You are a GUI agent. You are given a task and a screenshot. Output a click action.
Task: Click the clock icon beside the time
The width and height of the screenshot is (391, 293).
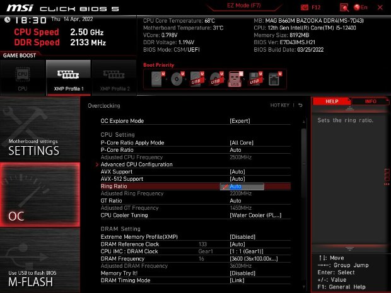click(x=7, y=20)
